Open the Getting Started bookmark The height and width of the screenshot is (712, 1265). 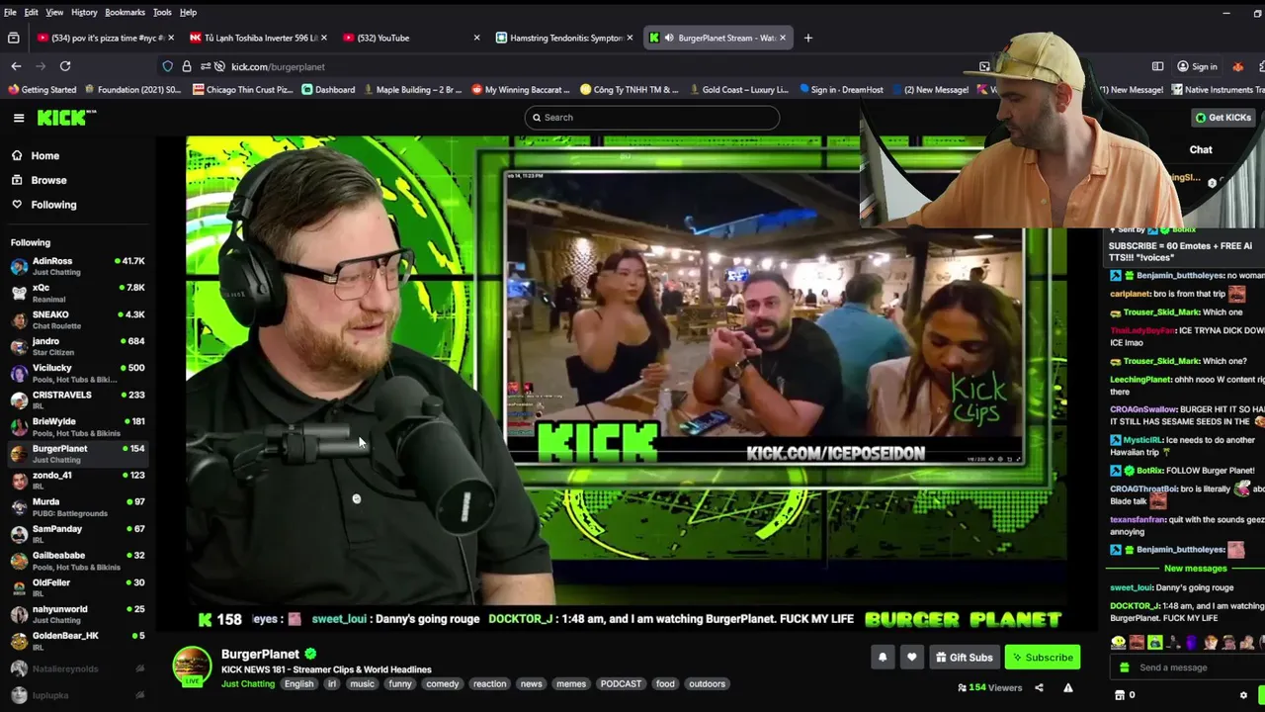tap(42, 90)
